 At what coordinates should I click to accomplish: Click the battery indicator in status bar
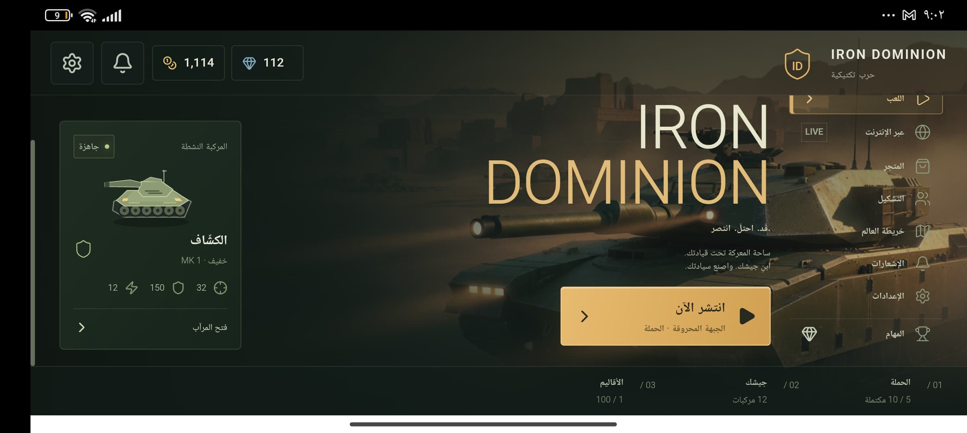click(58, 15)
